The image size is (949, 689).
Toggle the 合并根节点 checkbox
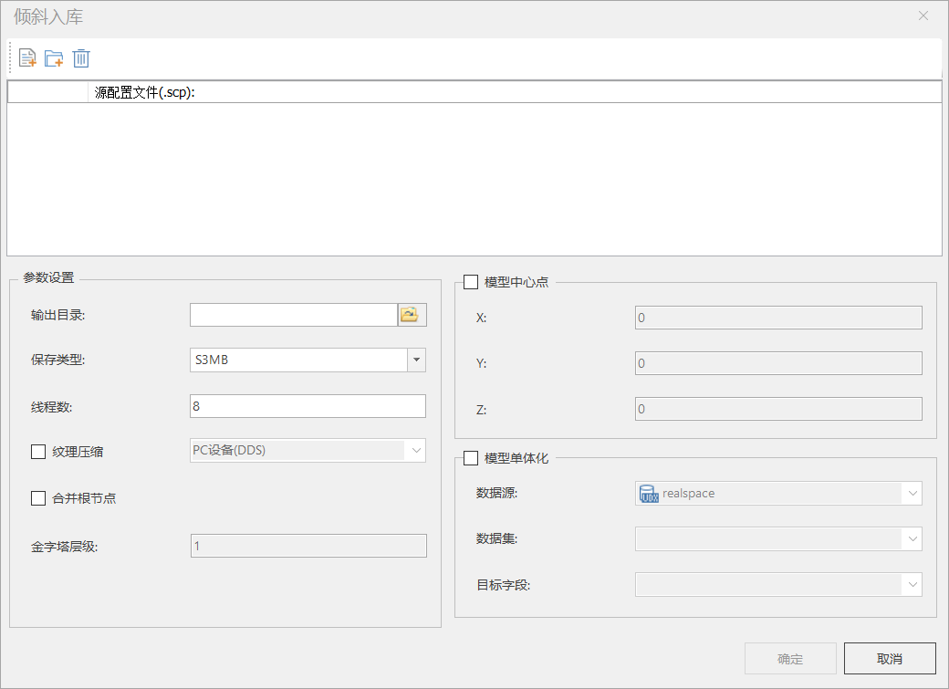[x=38, y=498]
